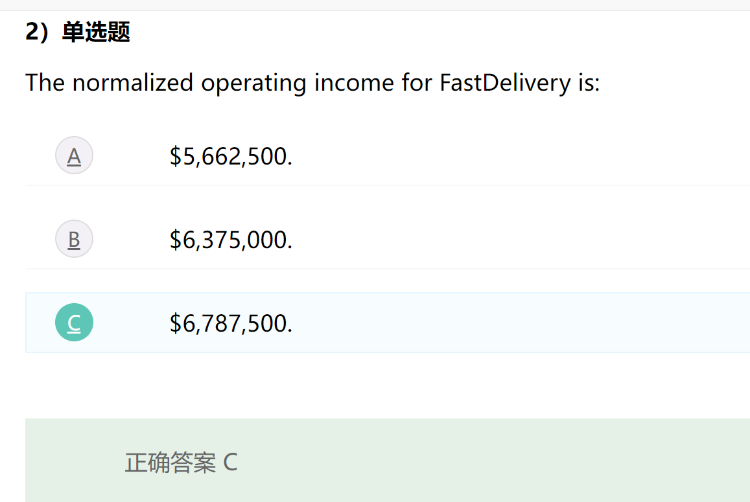This screenshot has height=502, width=750.
Task: Click empty highlighted space right of $6,787,500
Action: (519, 323)
